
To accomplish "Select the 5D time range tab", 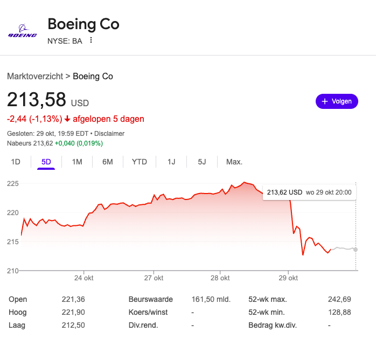I will pos(46,162).
